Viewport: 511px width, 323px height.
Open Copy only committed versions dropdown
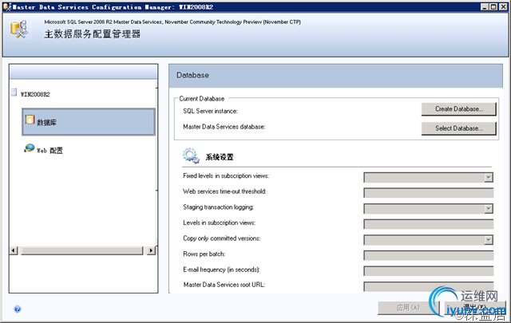coord(488,240)
